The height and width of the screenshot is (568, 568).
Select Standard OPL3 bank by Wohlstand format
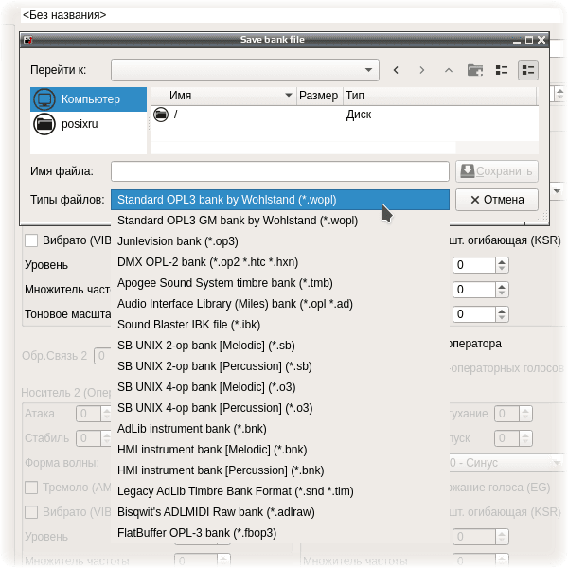pyautogui.click(x=280, y=200)
